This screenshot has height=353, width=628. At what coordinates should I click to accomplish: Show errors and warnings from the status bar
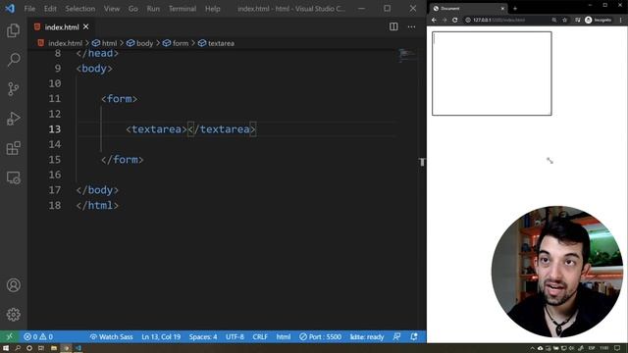tap(38, 337)
